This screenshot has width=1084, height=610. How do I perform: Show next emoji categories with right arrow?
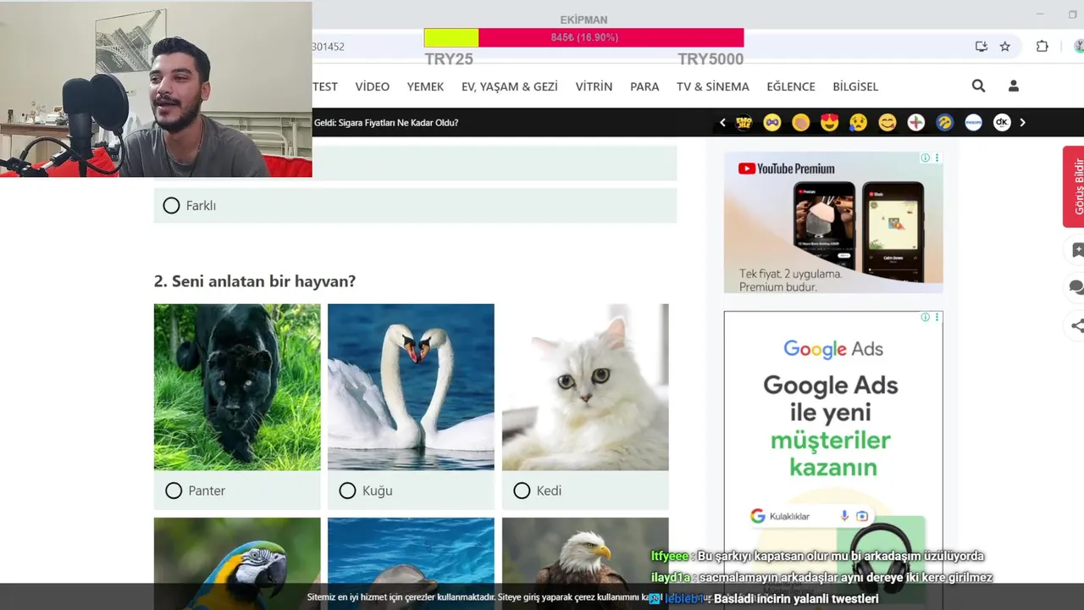1022,123
